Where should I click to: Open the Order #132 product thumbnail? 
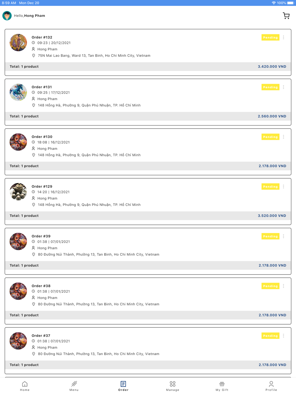18,43
